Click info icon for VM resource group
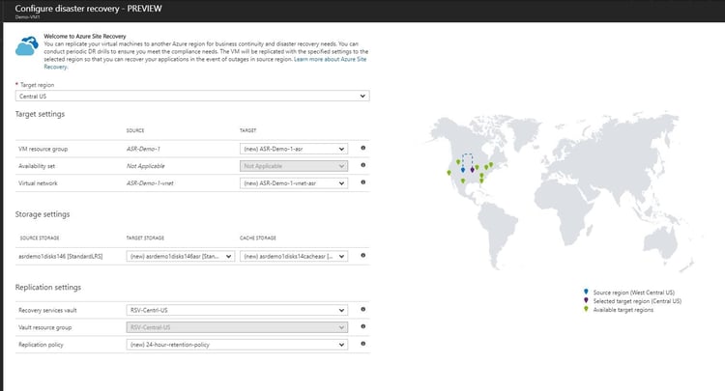This screenshot has height=391, width=725. pyautogui.click(x=362, y=148)
